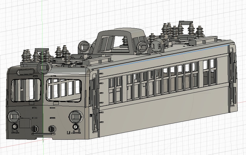Select the blue highlighted roof edge line
Screen dimensions: 246x155
coord(164,57)
